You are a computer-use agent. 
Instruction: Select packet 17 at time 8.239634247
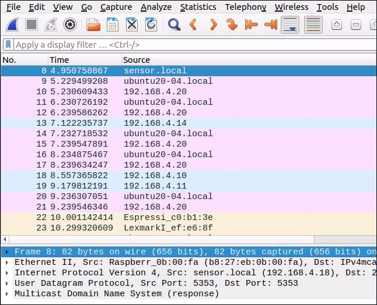pos(188,165)
